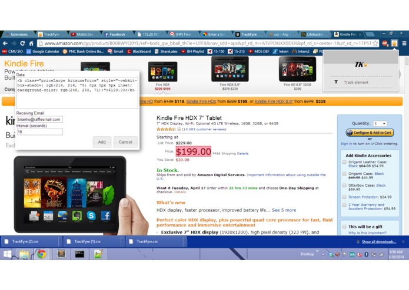Viewport: 409px width, 290px height.
Task: Open Sublime Text from taskbar
Action: pyautogui.click(x=61, y=254)
